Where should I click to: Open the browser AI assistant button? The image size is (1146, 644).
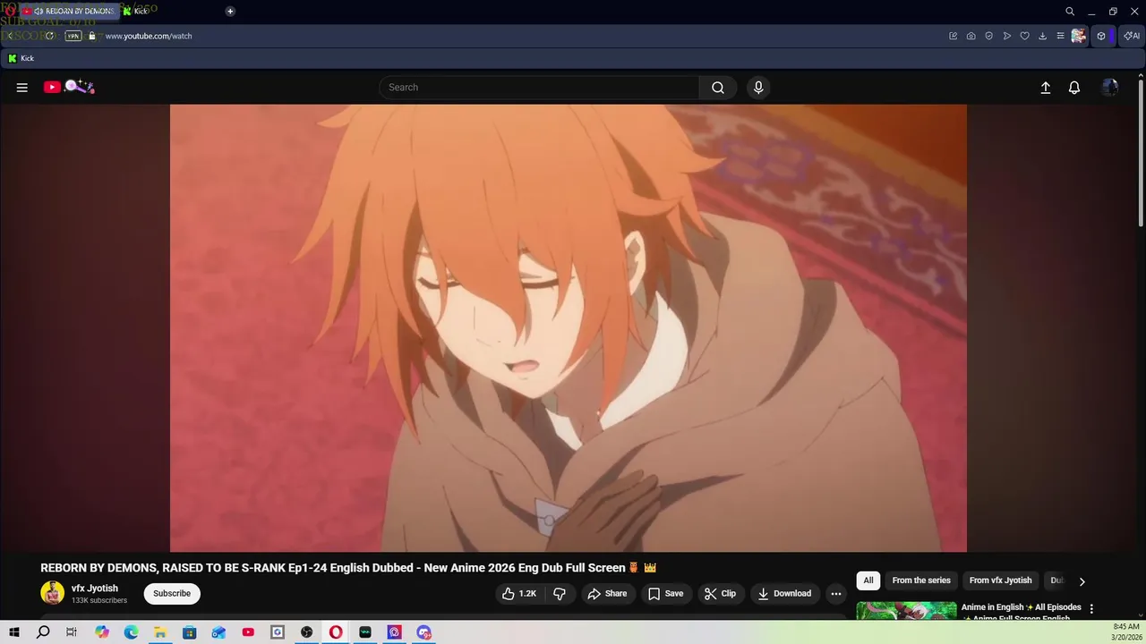(x=1133, y=36)
